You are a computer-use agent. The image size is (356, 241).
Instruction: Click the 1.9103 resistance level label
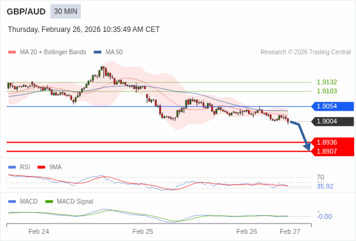(x=326, y=91)
